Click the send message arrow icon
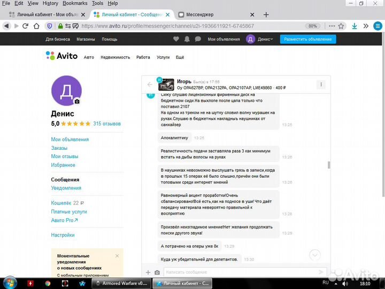Image resolution: width=385 pixels, height=289 pixels. point(321,272)
